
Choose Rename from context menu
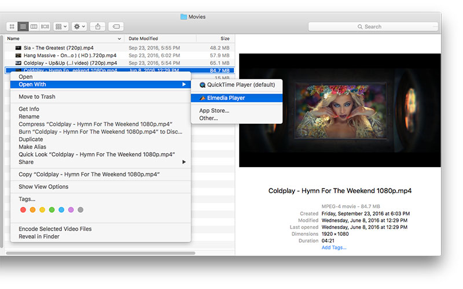[x=100, y=117]
